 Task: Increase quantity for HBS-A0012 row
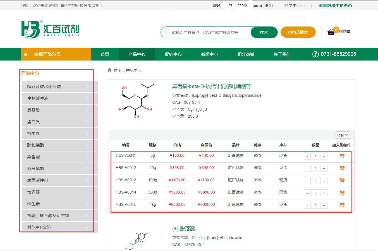[324, 168]
